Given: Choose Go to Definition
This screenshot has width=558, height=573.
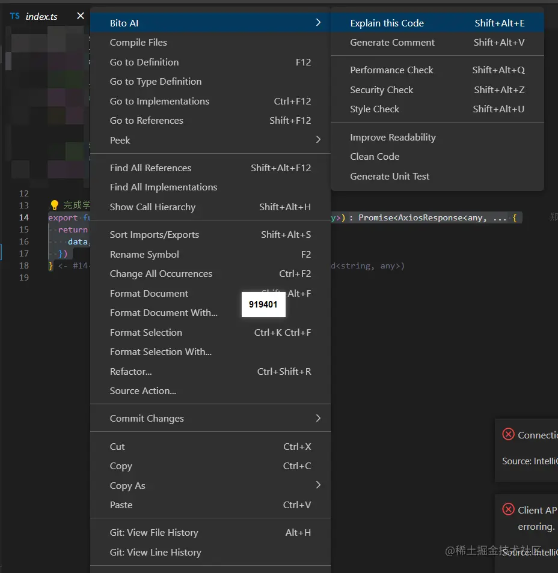Looking at the screenshot, I should [x=210, y=62].
